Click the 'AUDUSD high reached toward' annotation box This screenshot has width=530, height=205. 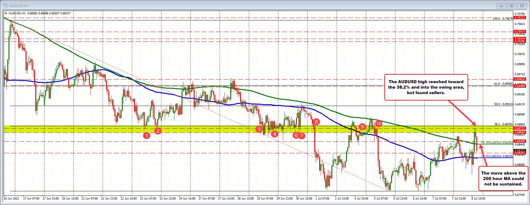tap(426, 87)
